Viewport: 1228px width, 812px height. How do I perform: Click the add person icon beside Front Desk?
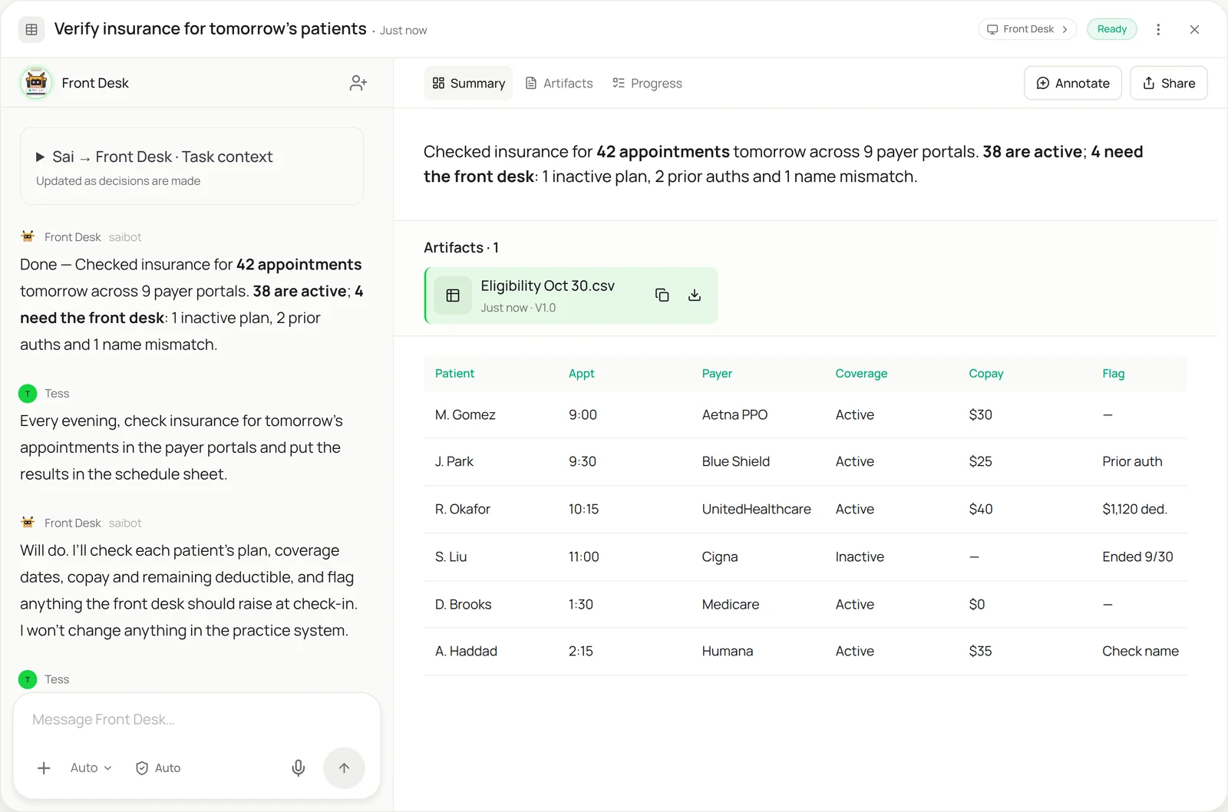tap(358, 83)
